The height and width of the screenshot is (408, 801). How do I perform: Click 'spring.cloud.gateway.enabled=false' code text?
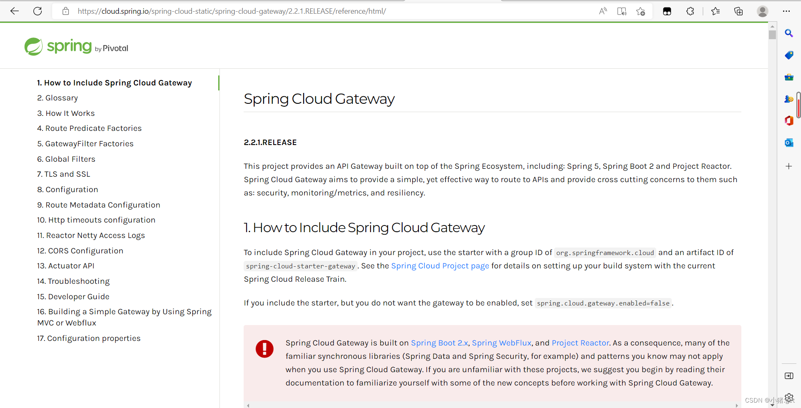point(603,303)
